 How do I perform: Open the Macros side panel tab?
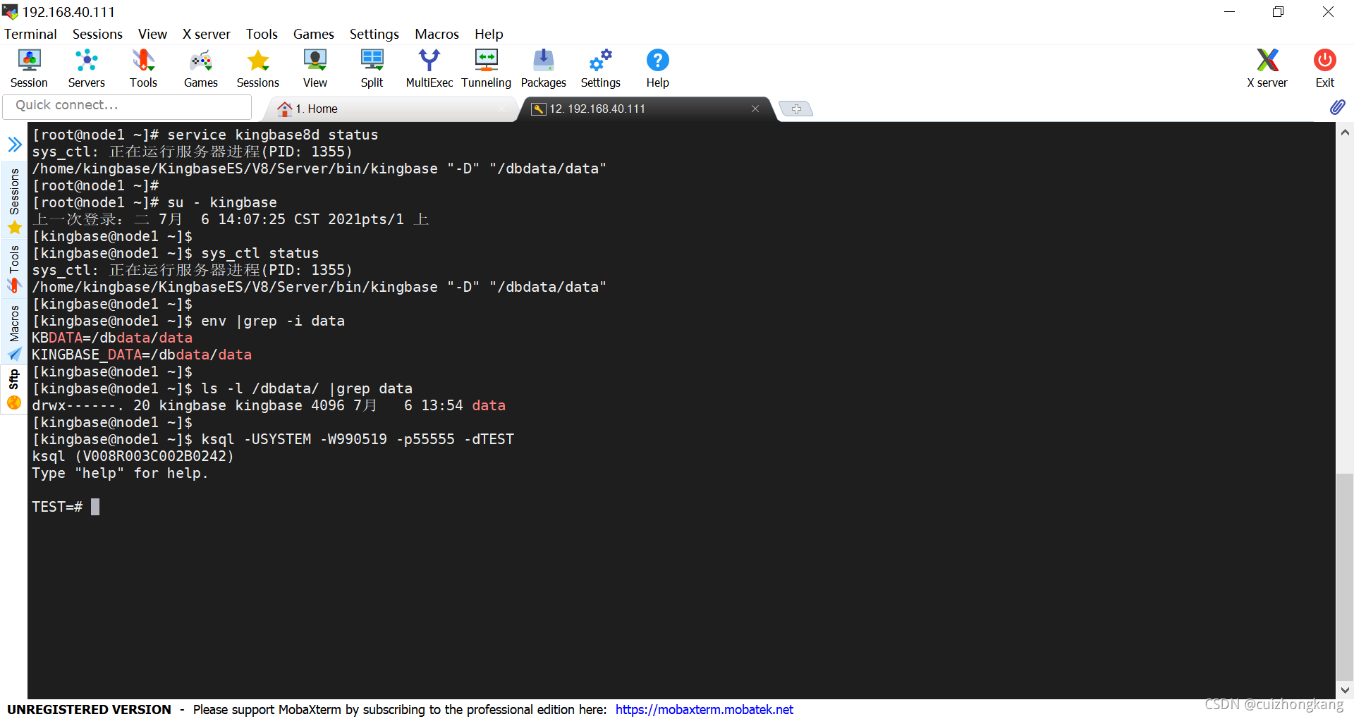14,333
